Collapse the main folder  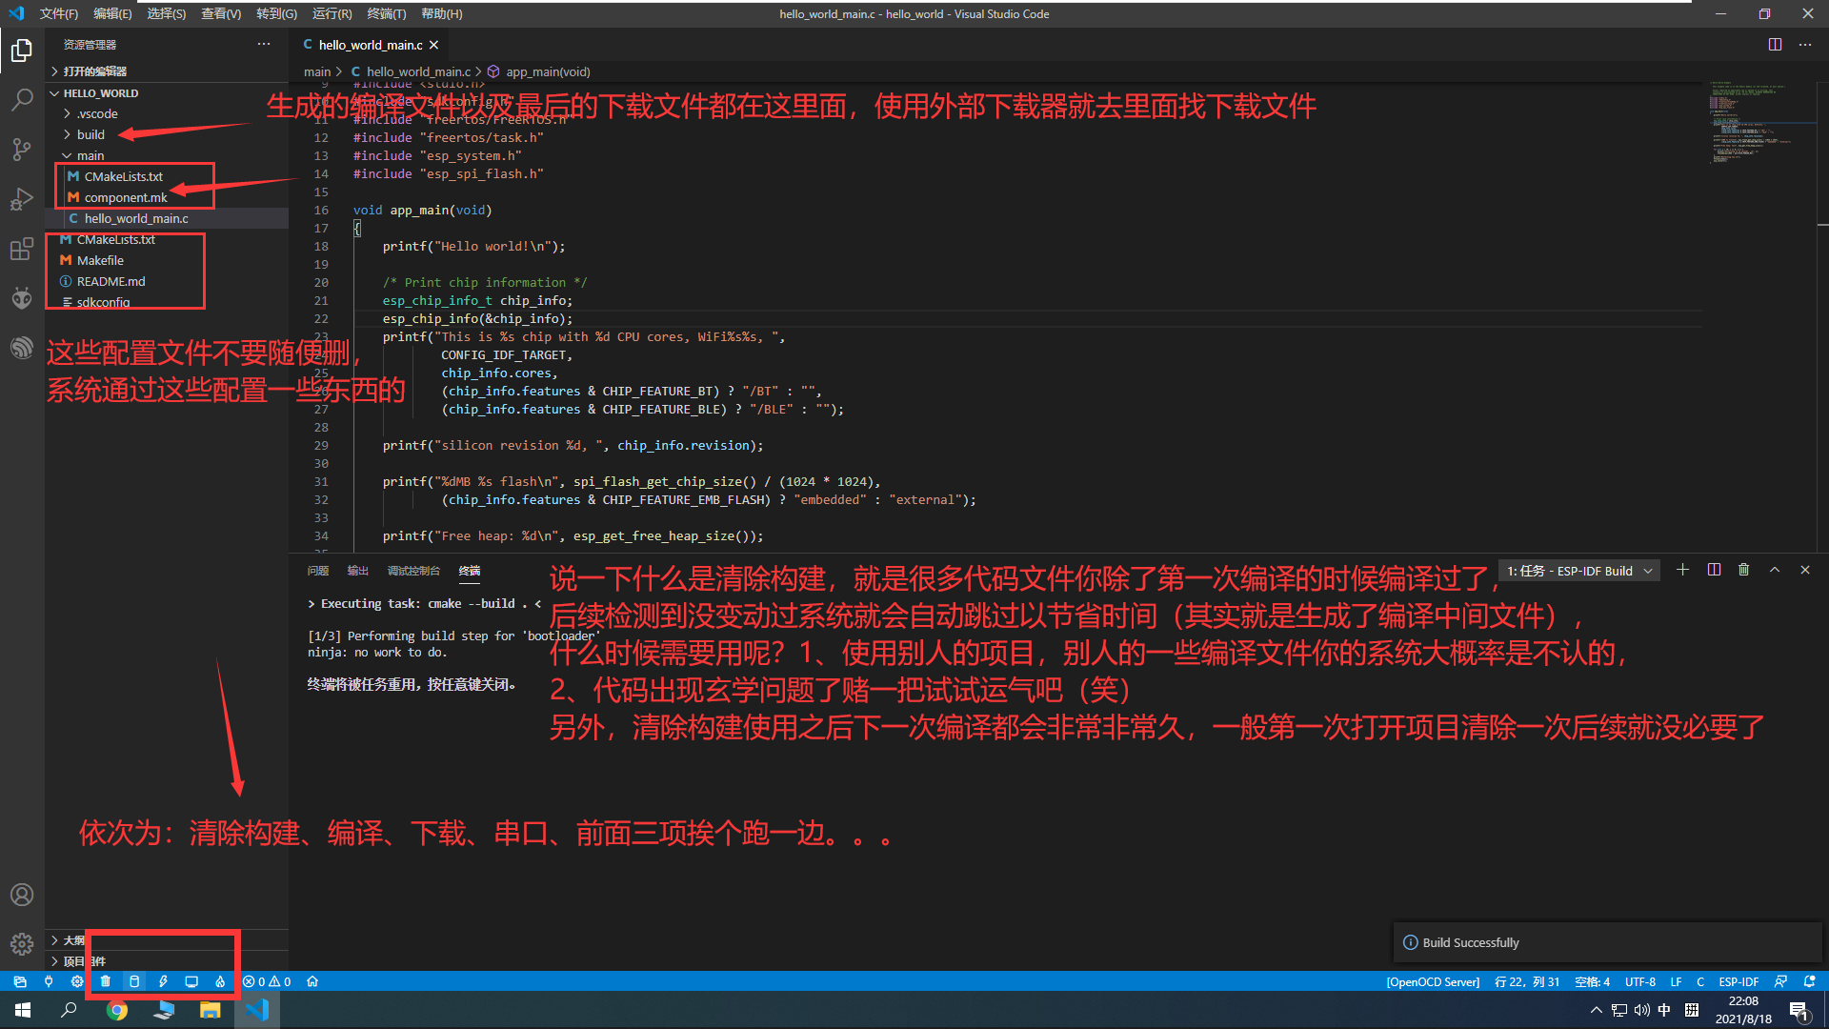tap(90, 155)
